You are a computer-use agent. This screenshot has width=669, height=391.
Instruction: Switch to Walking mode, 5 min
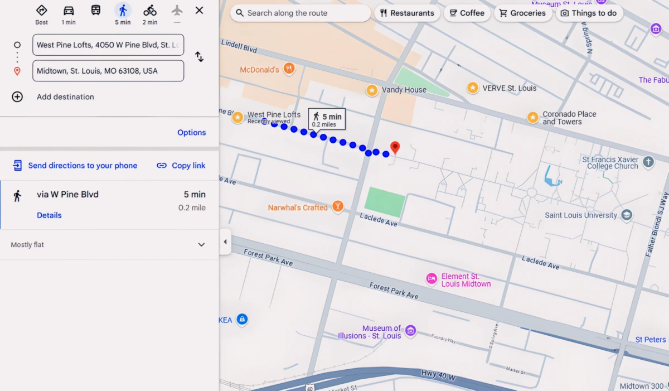[123, 11]
